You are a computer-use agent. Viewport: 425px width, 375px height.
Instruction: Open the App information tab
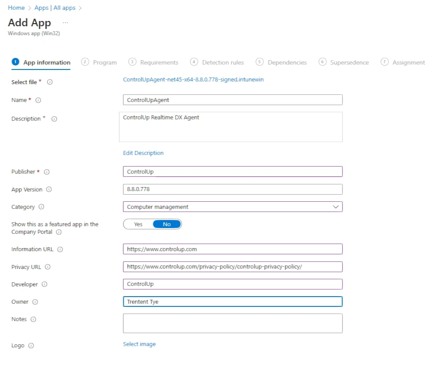(41, 62)
